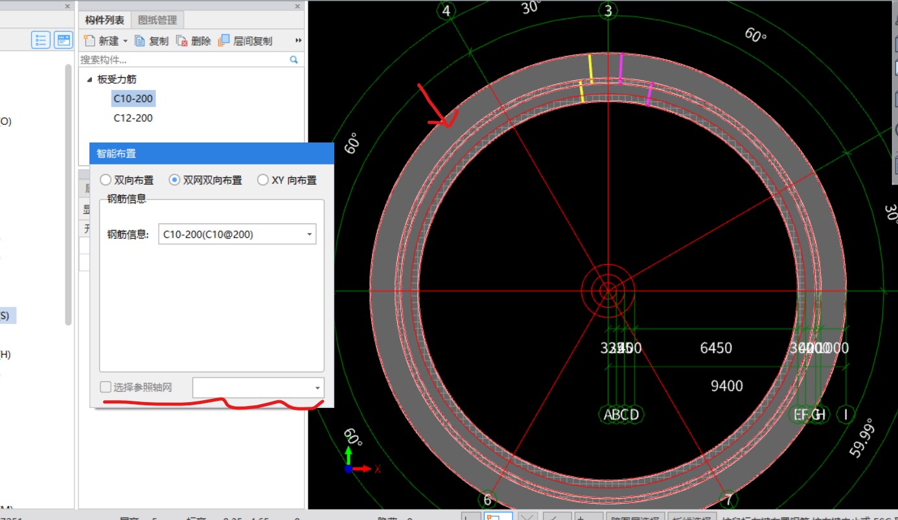Click the 复制 copy component button
Screen dimensions: 898x520
point(152,41)
